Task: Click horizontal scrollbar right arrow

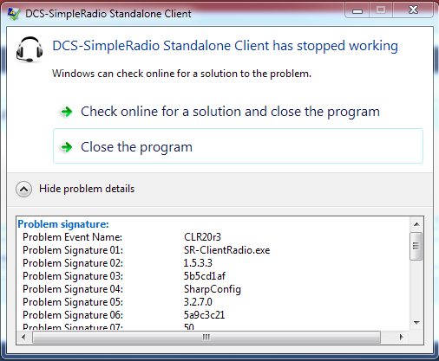Action: coord(402,337)
